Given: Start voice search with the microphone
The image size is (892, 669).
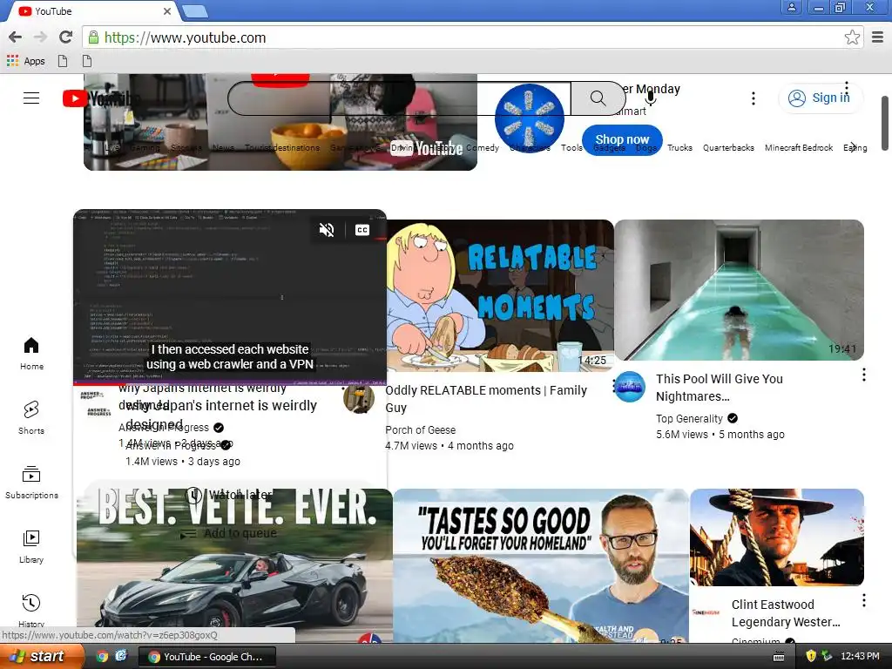Looking at the screenshot, I should tap(650, 98).
